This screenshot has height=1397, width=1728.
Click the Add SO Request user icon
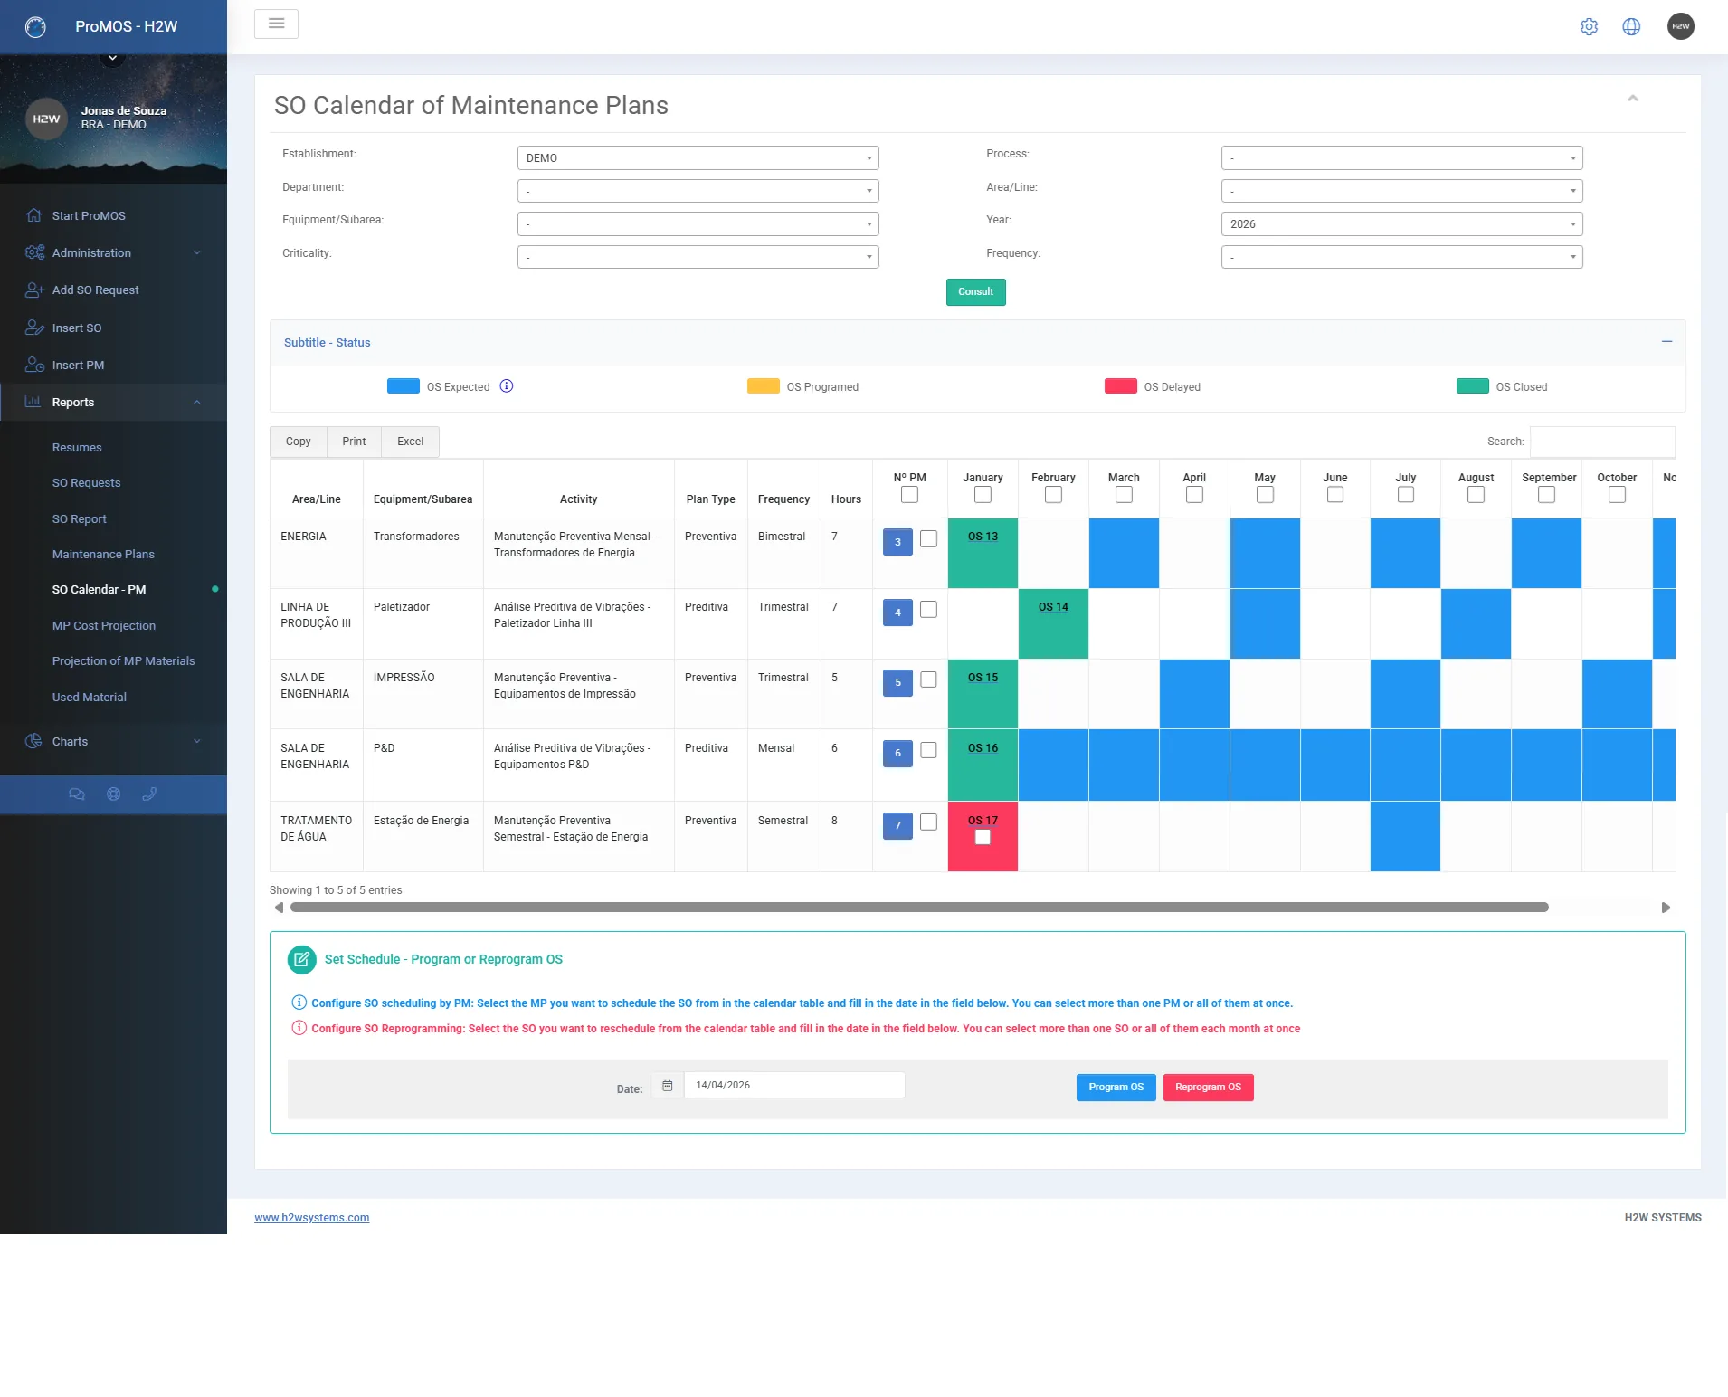tap(34, 290)
